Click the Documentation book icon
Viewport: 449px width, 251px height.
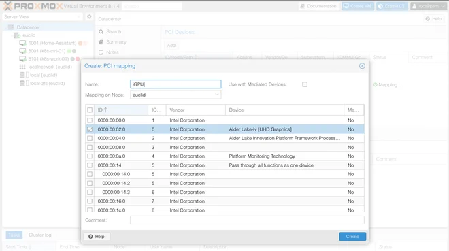pyautogui.click(x=302, y=6)
